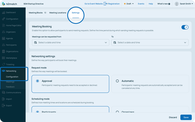Click the Export arrow icon

pyautogui.click(x=3, y=105)
